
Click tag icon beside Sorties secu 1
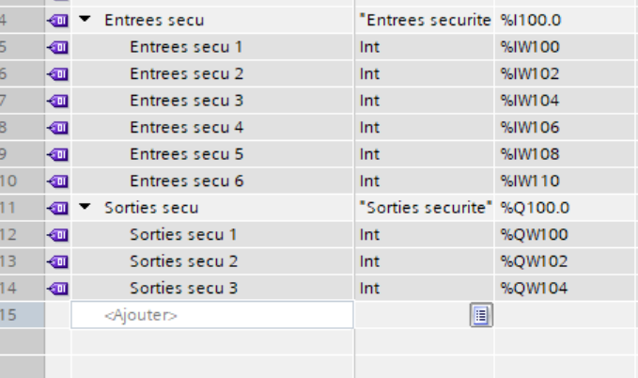click(x=57, y=235)
